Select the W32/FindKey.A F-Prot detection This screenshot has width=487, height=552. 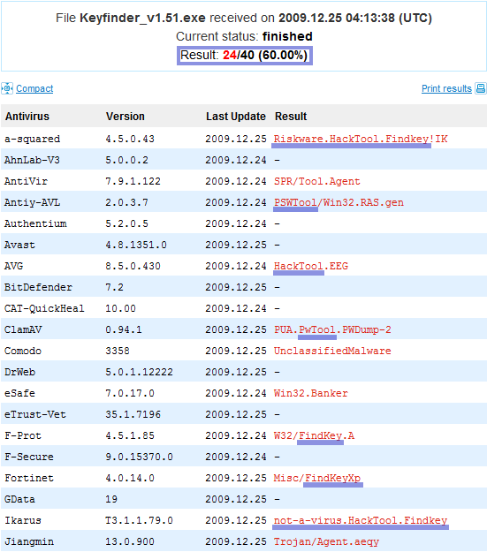click(x=314, y=435)
